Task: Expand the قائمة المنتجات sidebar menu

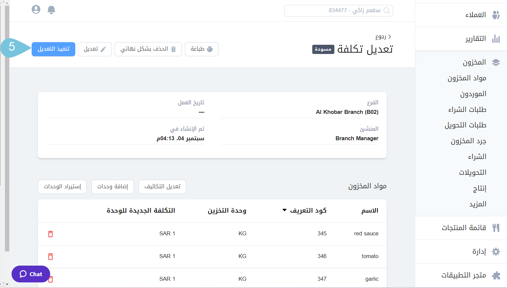Action: 464,228
